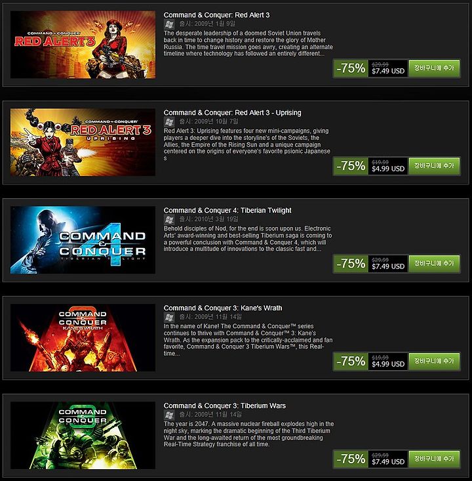
Task: Open the Red Alert 3 Uprising banner image
Action: click(x=83, y=142)
